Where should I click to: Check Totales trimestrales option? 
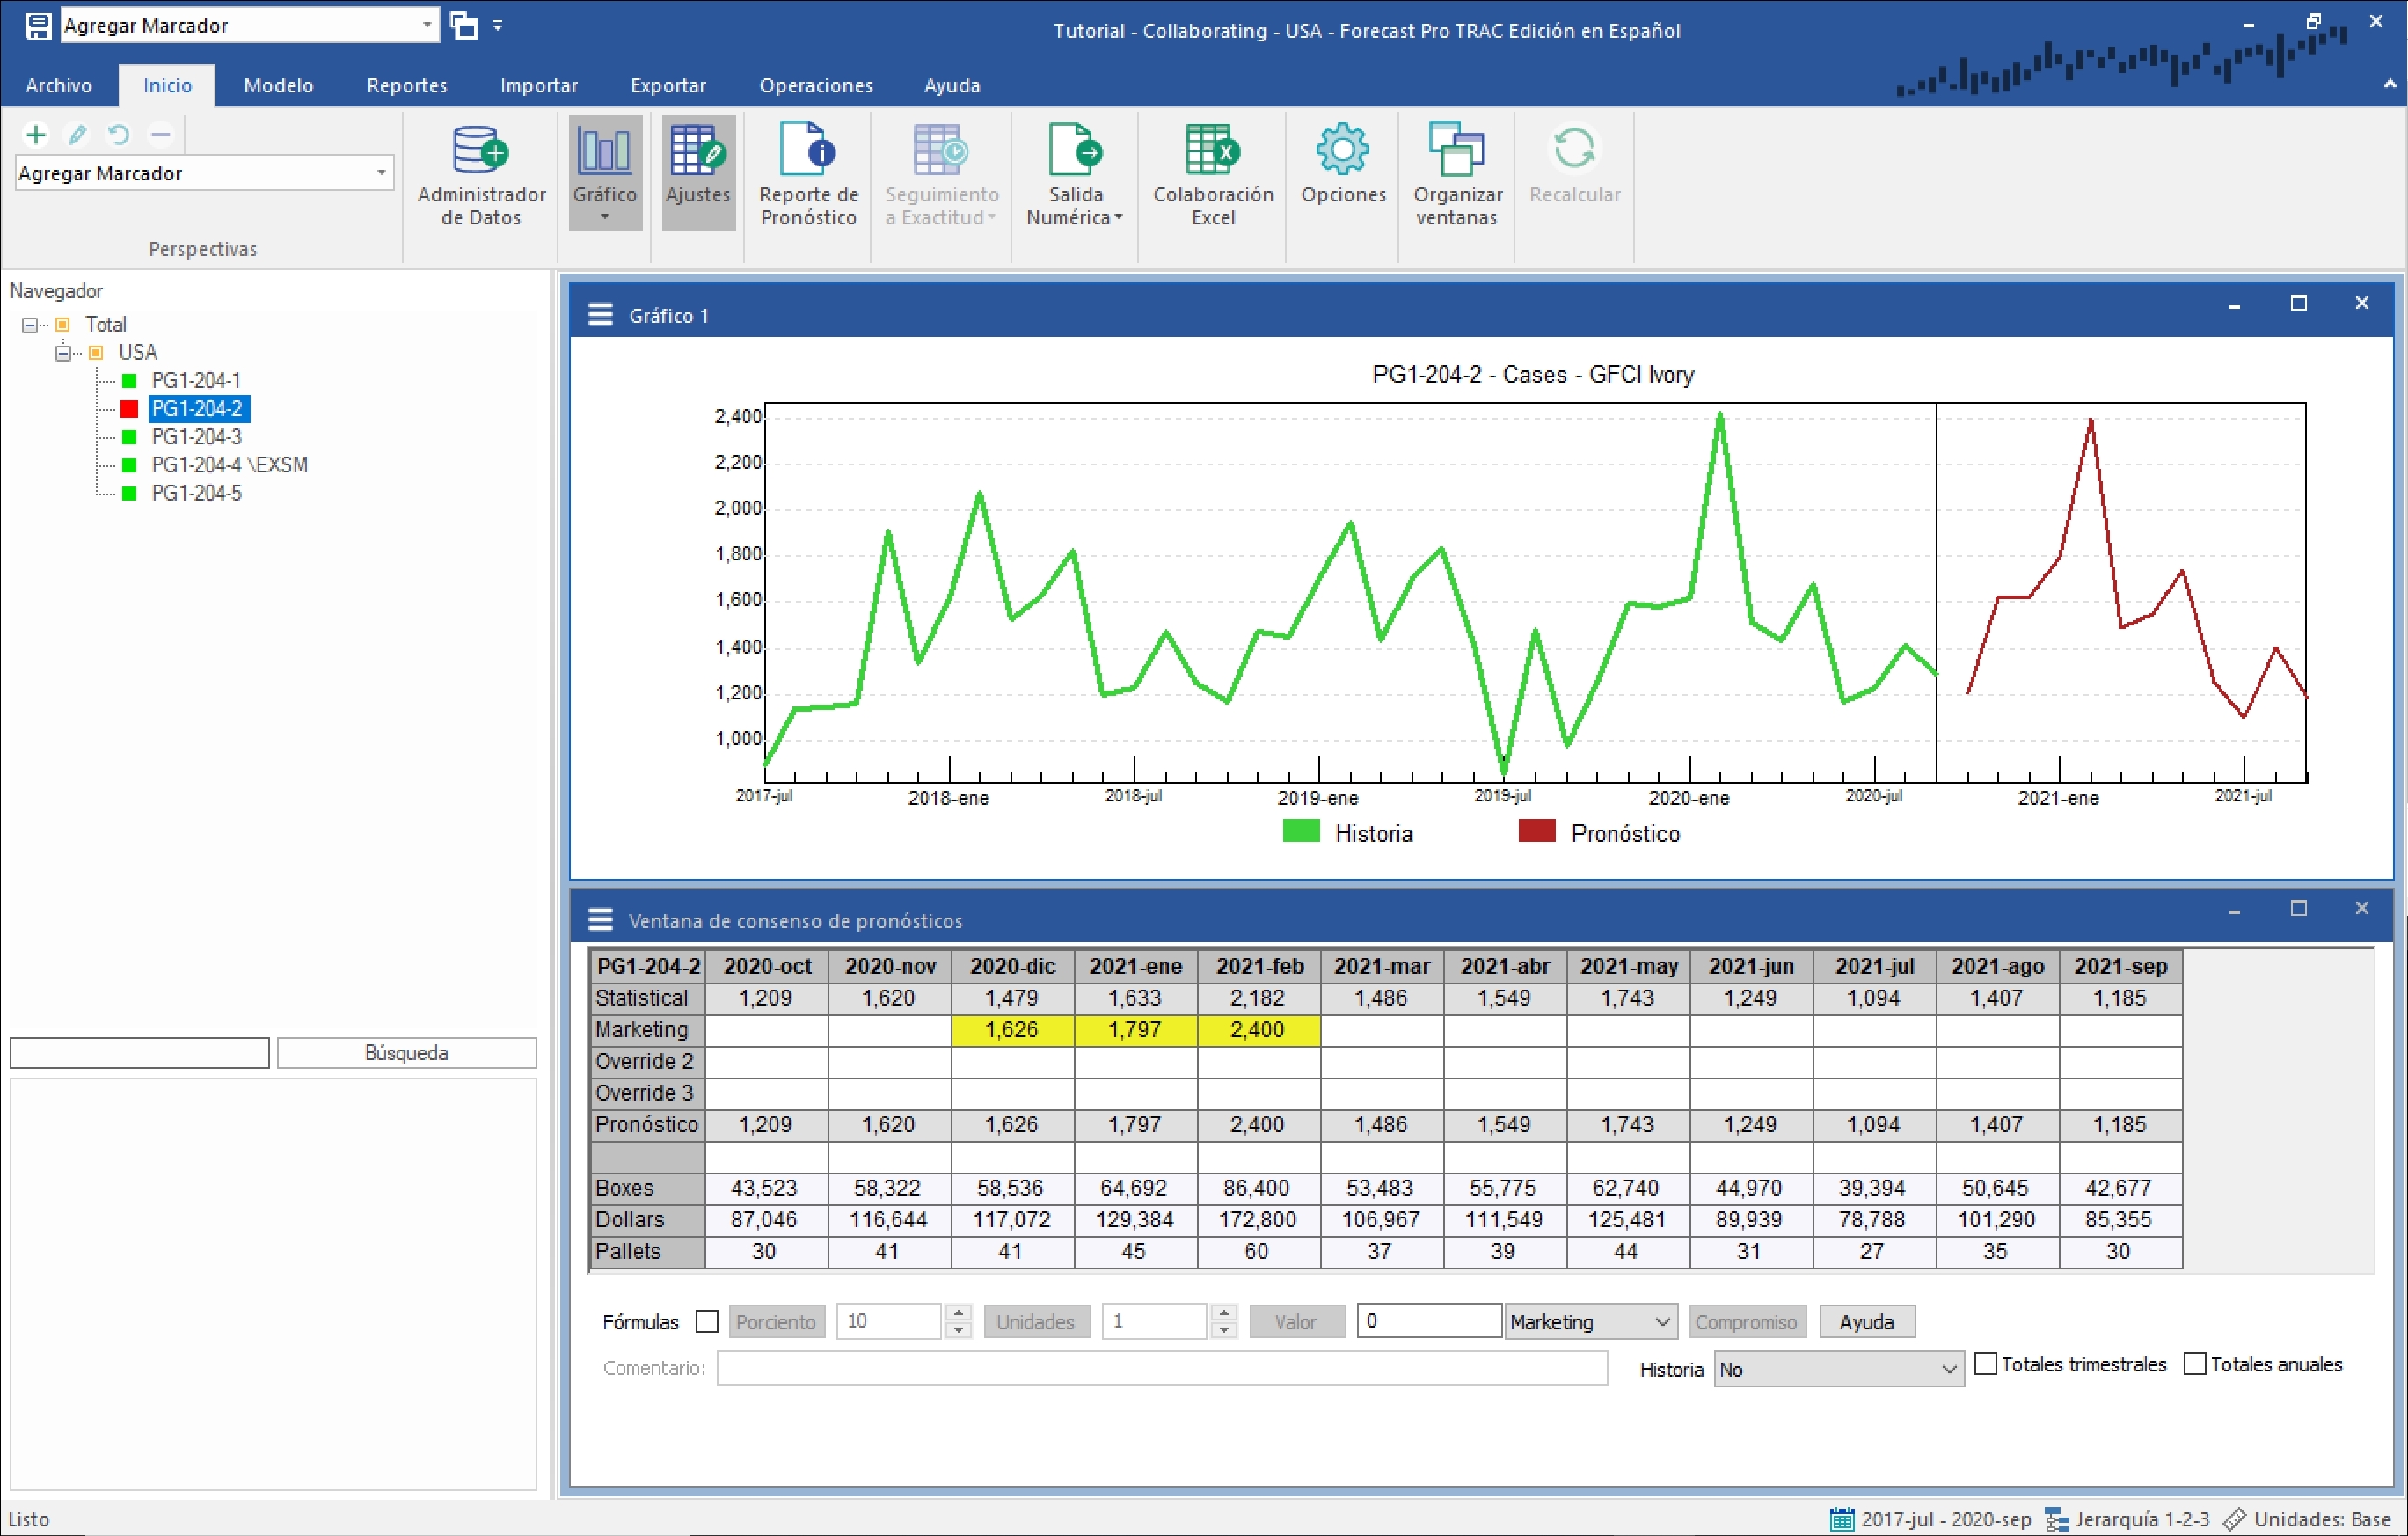(x=1986, y=1364)
